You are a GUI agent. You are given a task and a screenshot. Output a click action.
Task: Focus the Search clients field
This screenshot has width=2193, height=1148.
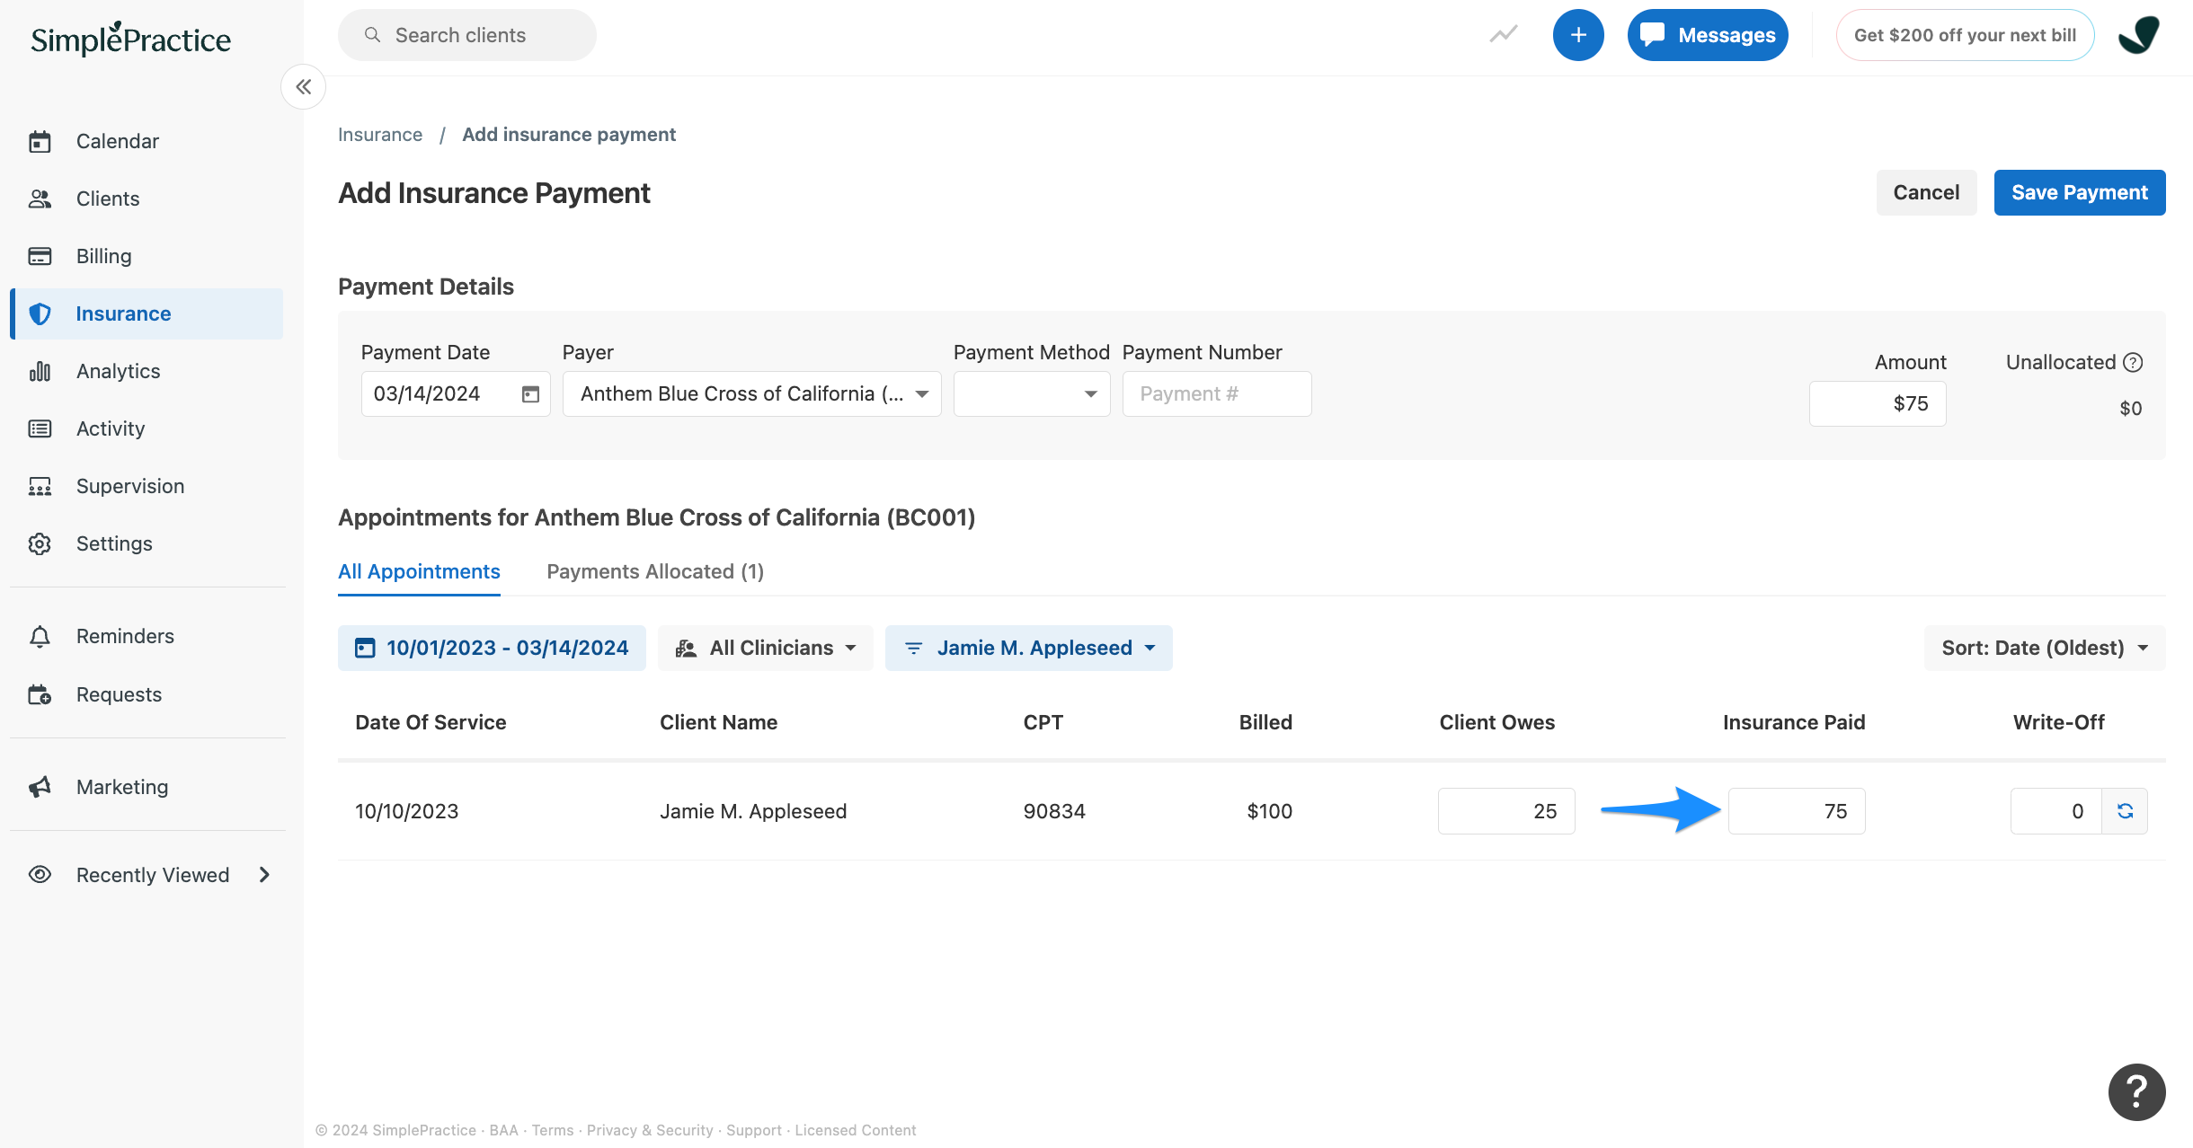(467, 35)
